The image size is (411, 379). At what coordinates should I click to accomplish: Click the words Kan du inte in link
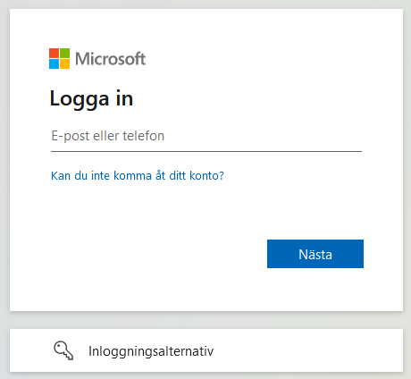[80, 175]
